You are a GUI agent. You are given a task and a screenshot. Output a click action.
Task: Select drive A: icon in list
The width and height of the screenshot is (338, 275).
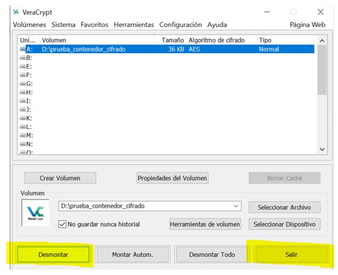pyautogui.click(x=22, y=49)
